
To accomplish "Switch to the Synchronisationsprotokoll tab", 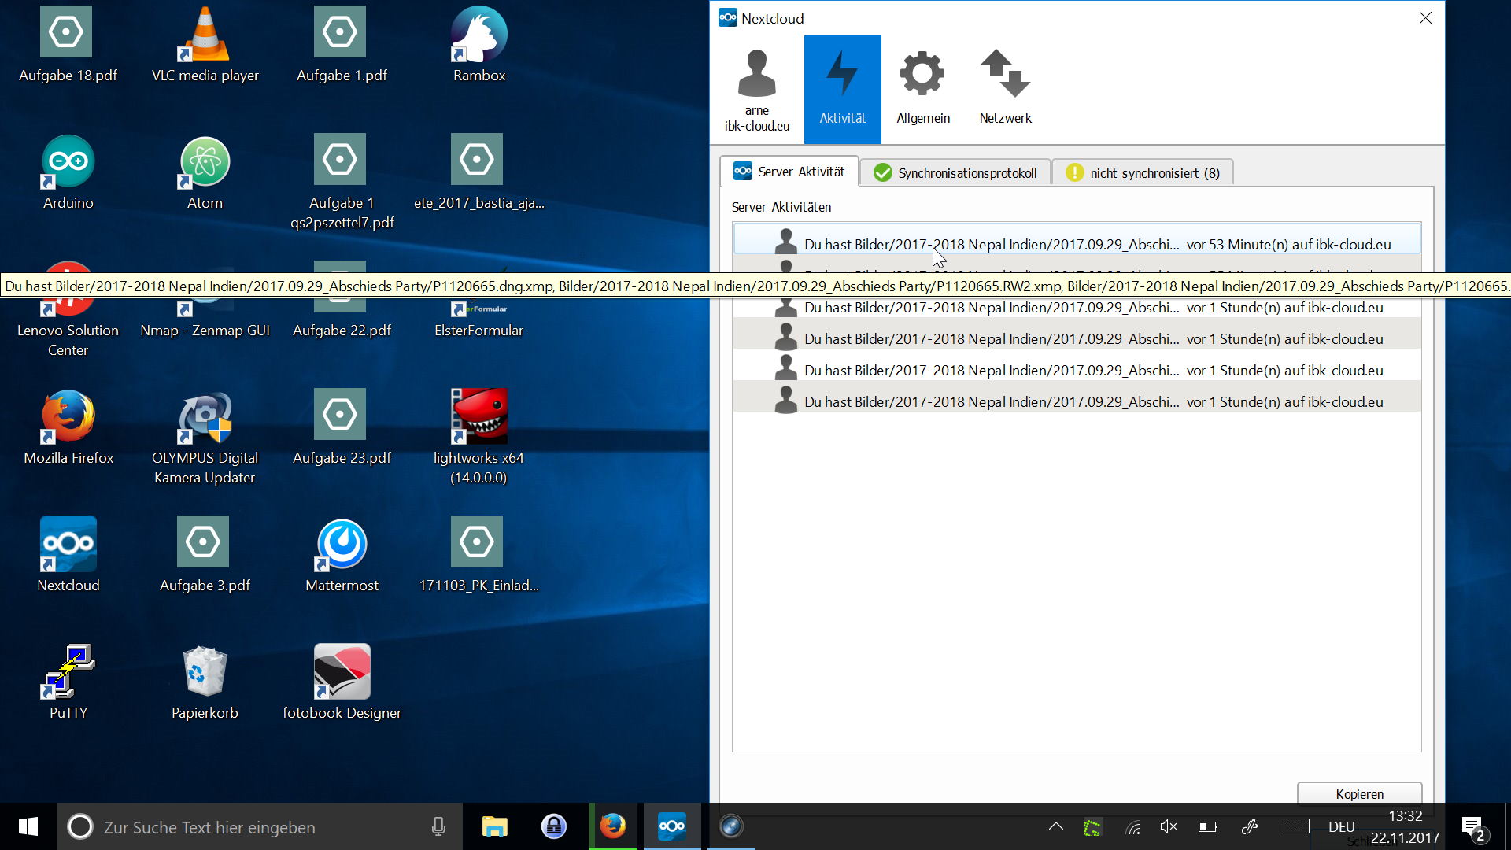I will [x=955, y=172].
